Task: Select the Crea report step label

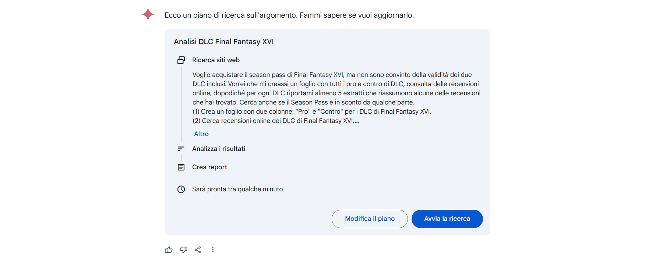Action: [209, 167]
